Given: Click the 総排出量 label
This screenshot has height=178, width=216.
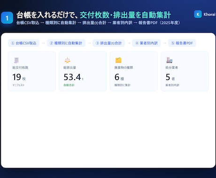Looking at the screenshot, I should tap(70, 67).
